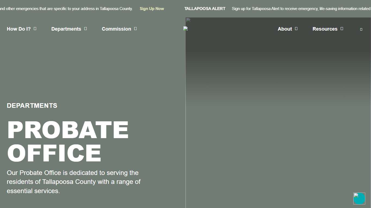Expand the Departments dropdown arrow

pyautogui.click(x=86, y=29)
